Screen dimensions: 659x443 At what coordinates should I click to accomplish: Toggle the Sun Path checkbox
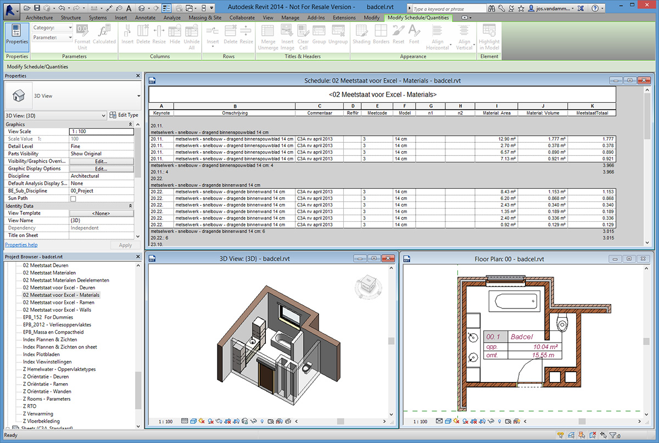point(72,198)
